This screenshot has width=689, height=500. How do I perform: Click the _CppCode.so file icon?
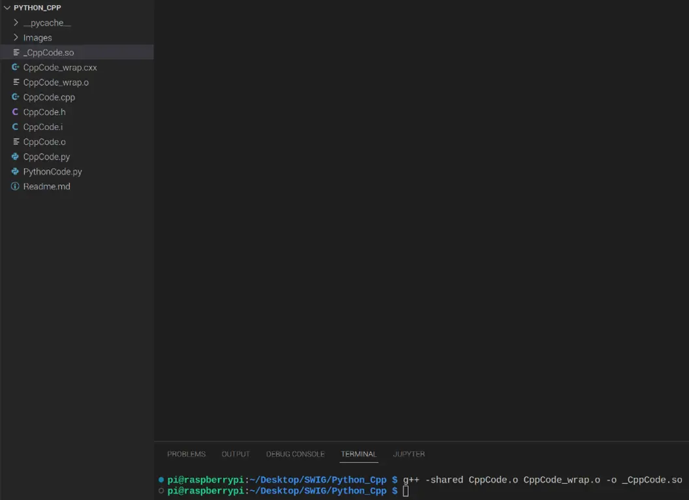pos(16,52)
